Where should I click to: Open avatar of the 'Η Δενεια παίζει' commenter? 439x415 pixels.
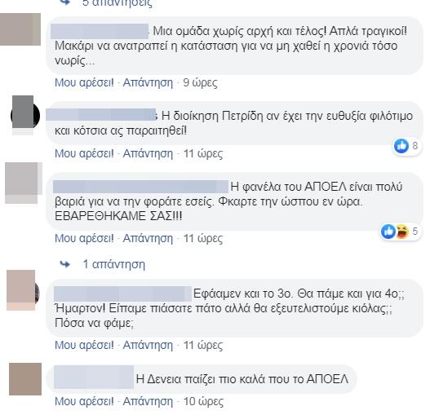click(x=25, y=379)
